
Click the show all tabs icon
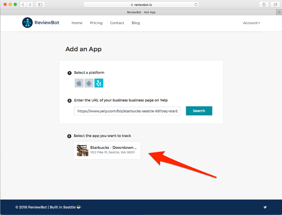pyautogui.click(x=275, y=5)
